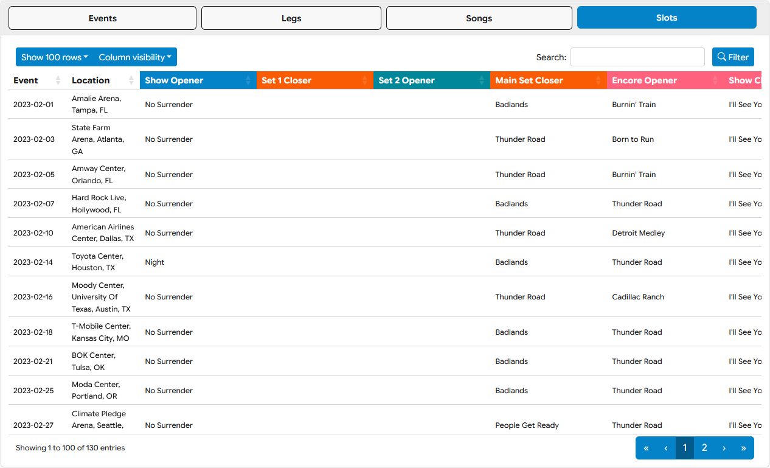This screenshot has height=468, width=770.
Task: Click the Main Set Closer sort arrows
Action: pos(598,80)
